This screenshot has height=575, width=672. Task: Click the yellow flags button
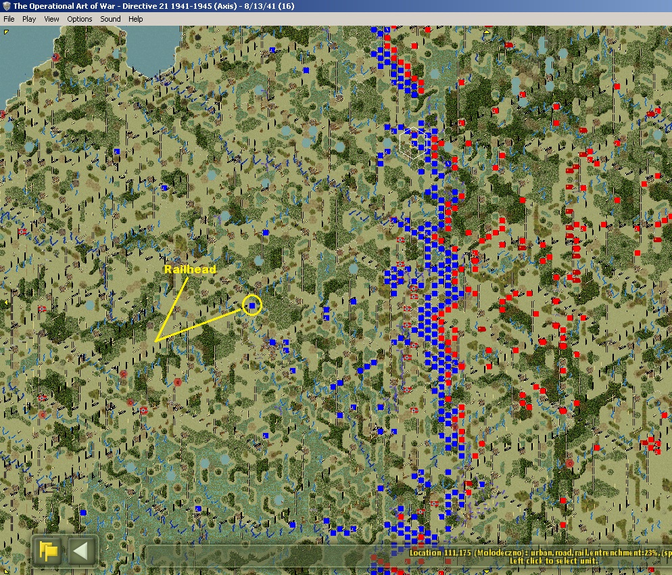[x=49, y=550]
